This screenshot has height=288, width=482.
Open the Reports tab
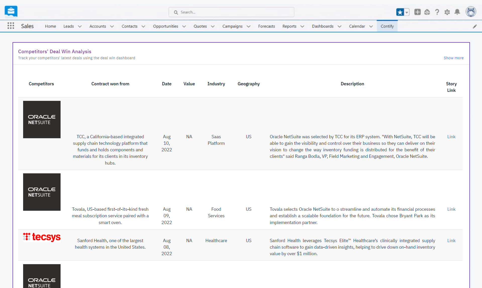pos(289,26)
